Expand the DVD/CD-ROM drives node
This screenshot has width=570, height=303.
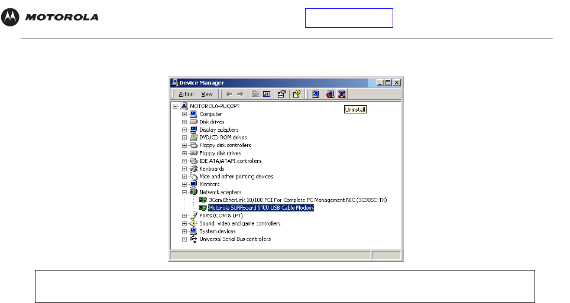[x=184, y=138]
